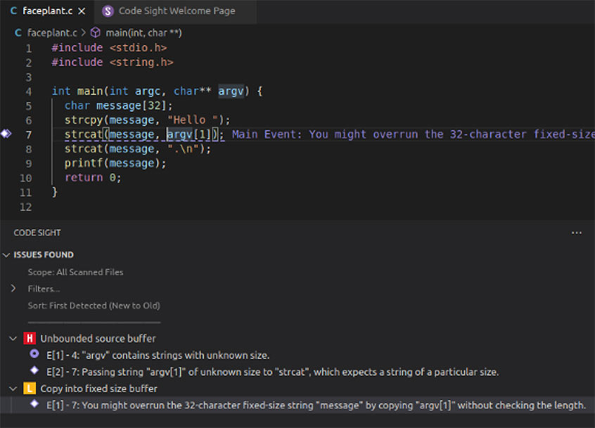Click the yellow L low-severity icon
This screenshot has width=595, height=428.
pyautogui.click(x=28, y=388)
